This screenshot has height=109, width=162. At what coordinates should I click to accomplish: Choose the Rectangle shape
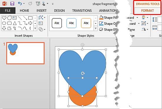point(30,18)
